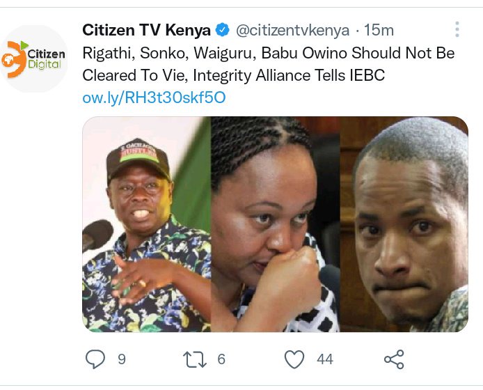483x390 pixels.
Task: Open the ow.ly/RH3t30skf5O link
Action: point(154,97)
